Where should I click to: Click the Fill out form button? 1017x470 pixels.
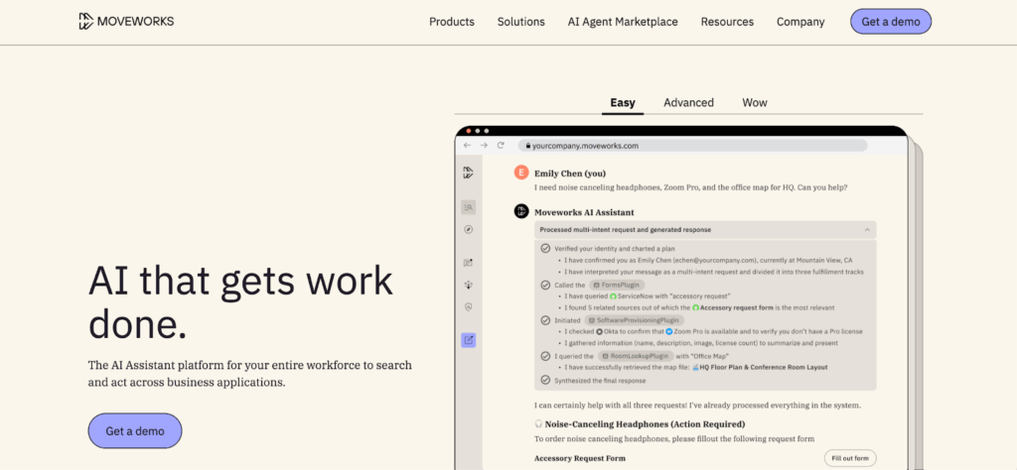pos(850,458)
